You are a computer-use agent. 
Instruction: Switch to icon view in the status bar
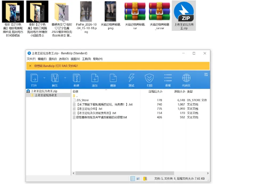pos(138,179)
